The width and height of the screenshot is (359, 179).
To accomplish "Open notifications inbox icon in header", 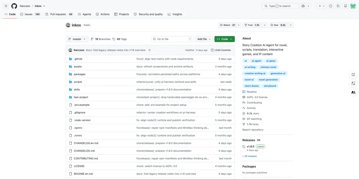I will (345, 6).
